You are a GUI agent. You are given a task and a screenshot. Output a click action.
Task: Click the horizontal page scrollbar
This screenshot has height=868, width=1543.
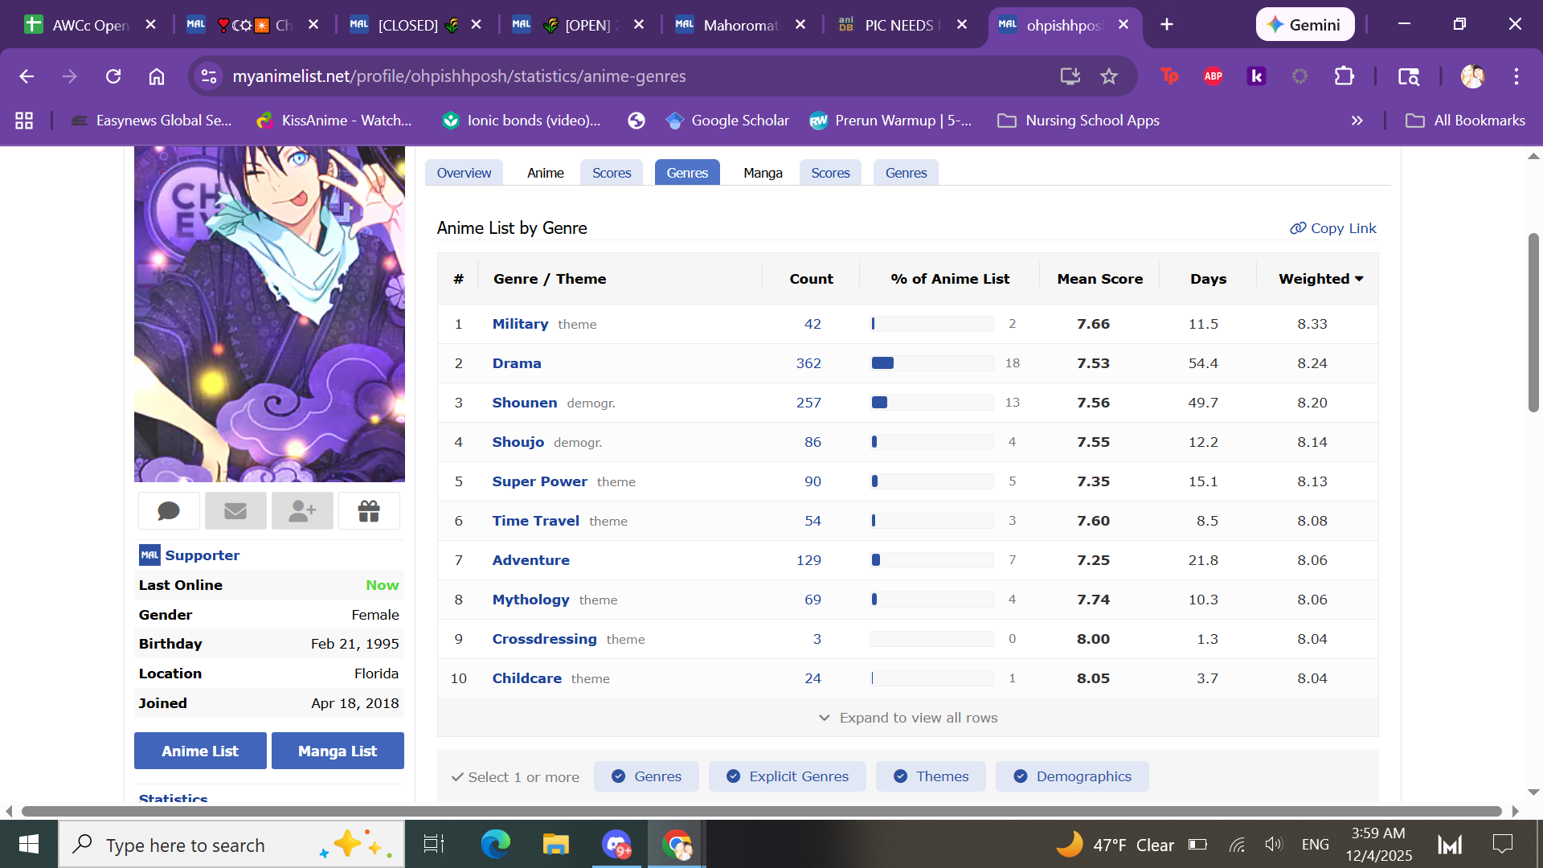pos(761,811)
